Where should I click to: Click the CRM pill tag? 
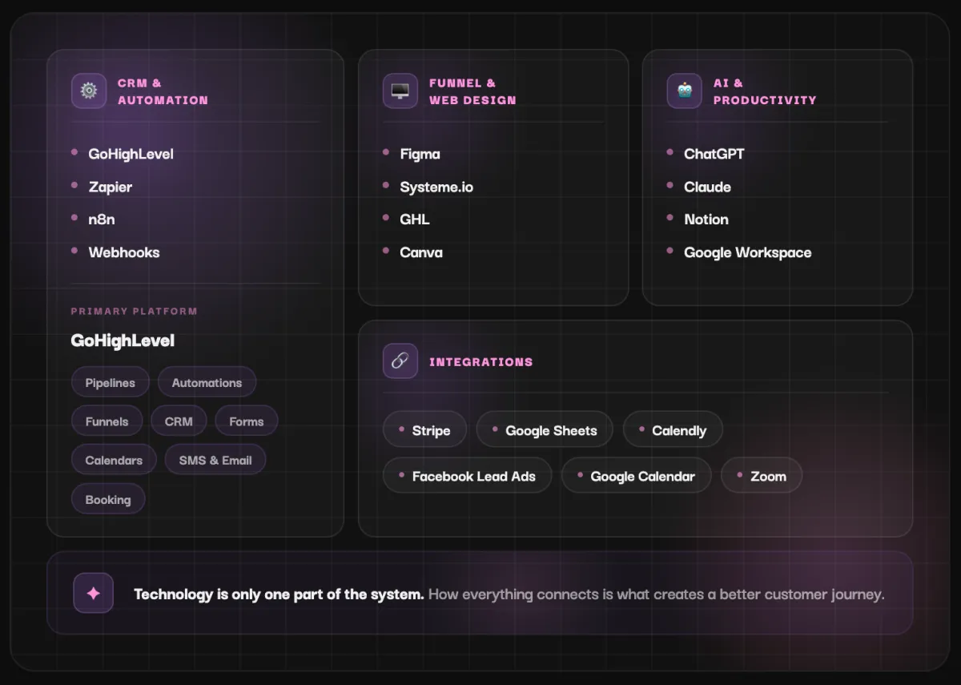179,421
